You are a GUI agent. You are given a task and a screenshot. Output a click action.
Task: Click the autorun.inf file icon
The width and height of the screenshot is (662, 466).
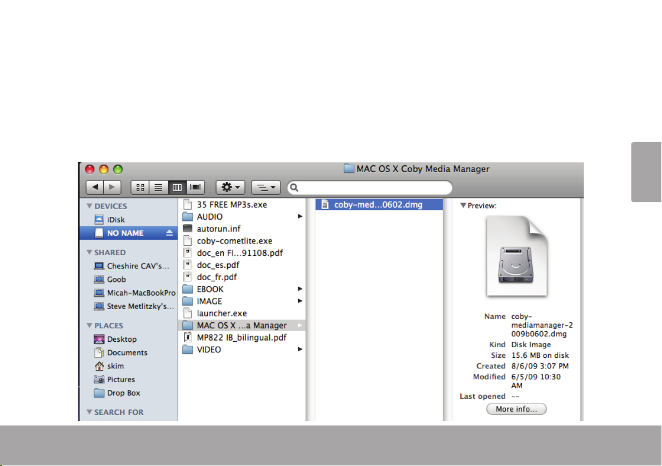188,229
